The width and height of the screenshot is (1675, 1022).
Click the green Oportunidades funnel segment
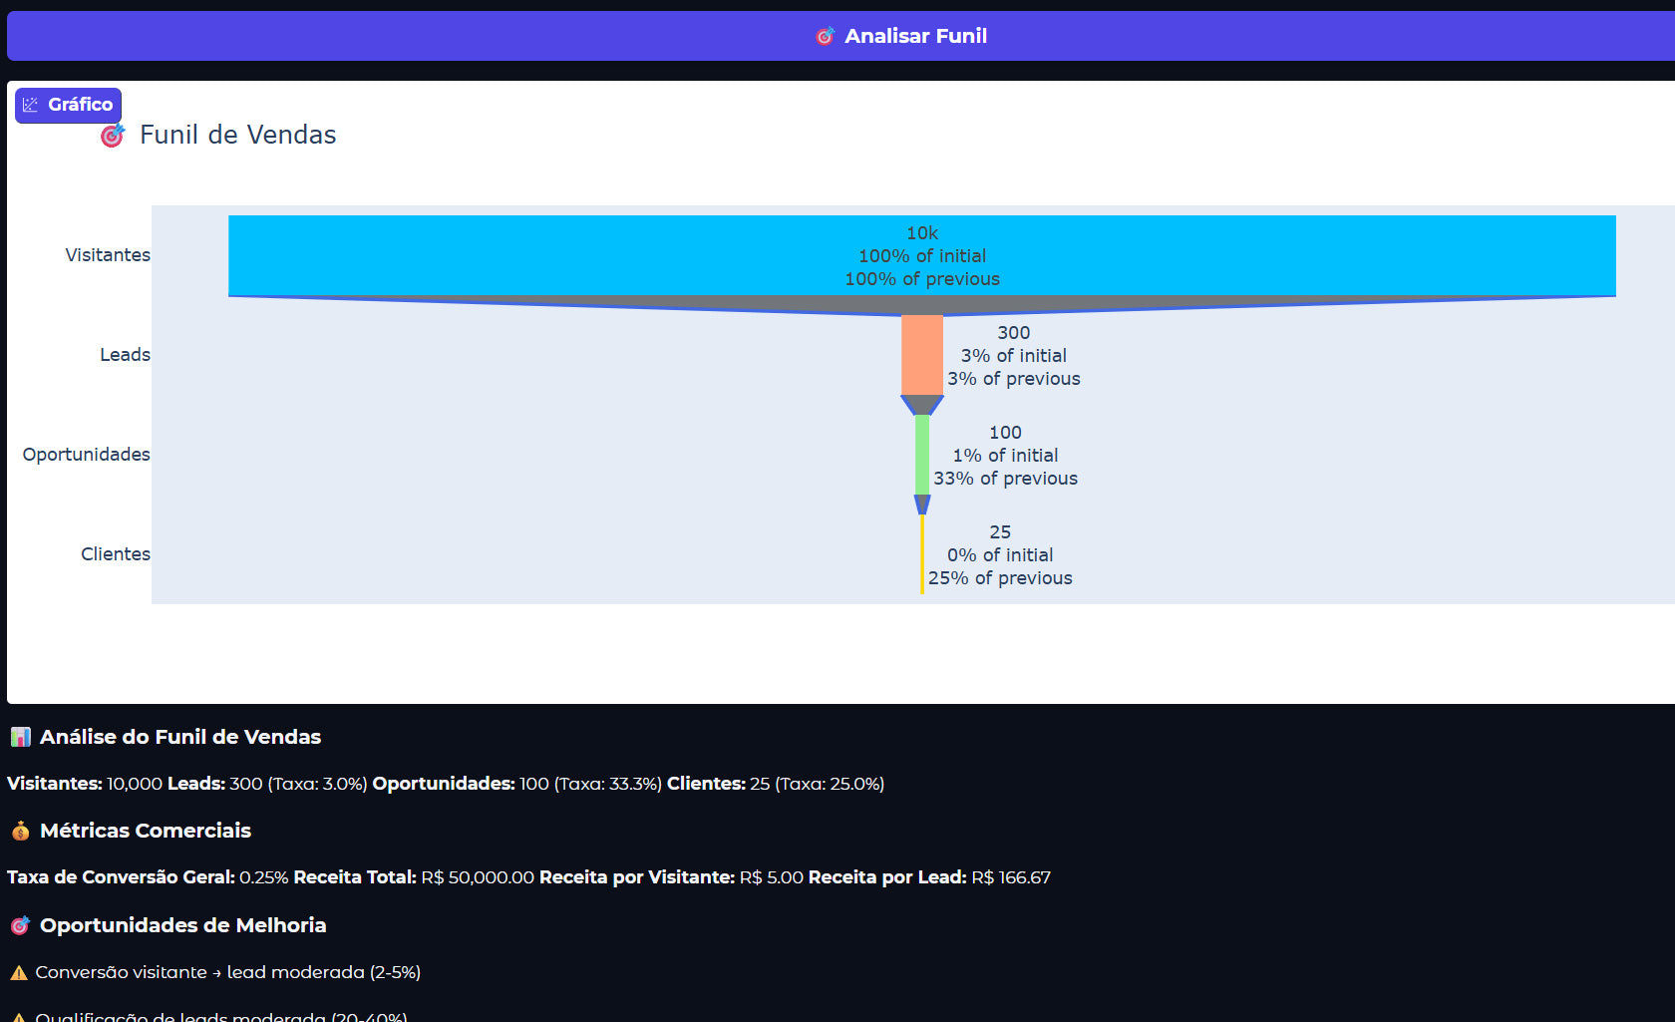coord(922,455)
